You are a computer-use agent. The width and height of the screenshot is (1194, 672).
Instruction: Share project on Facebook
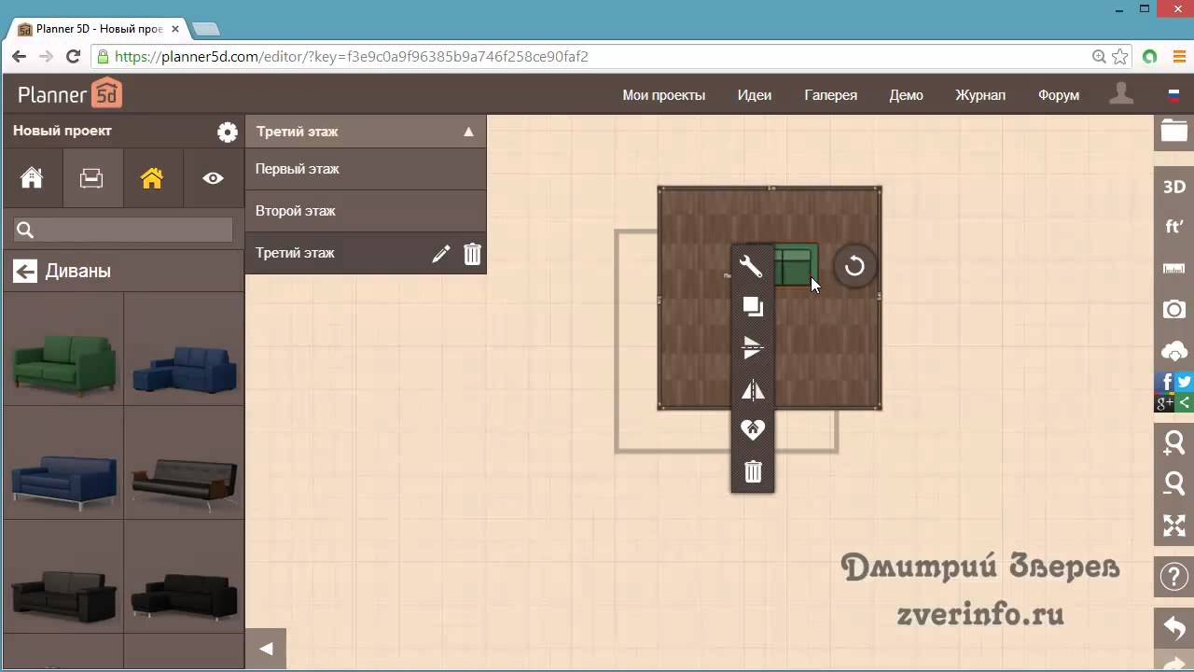point(1165,382)
